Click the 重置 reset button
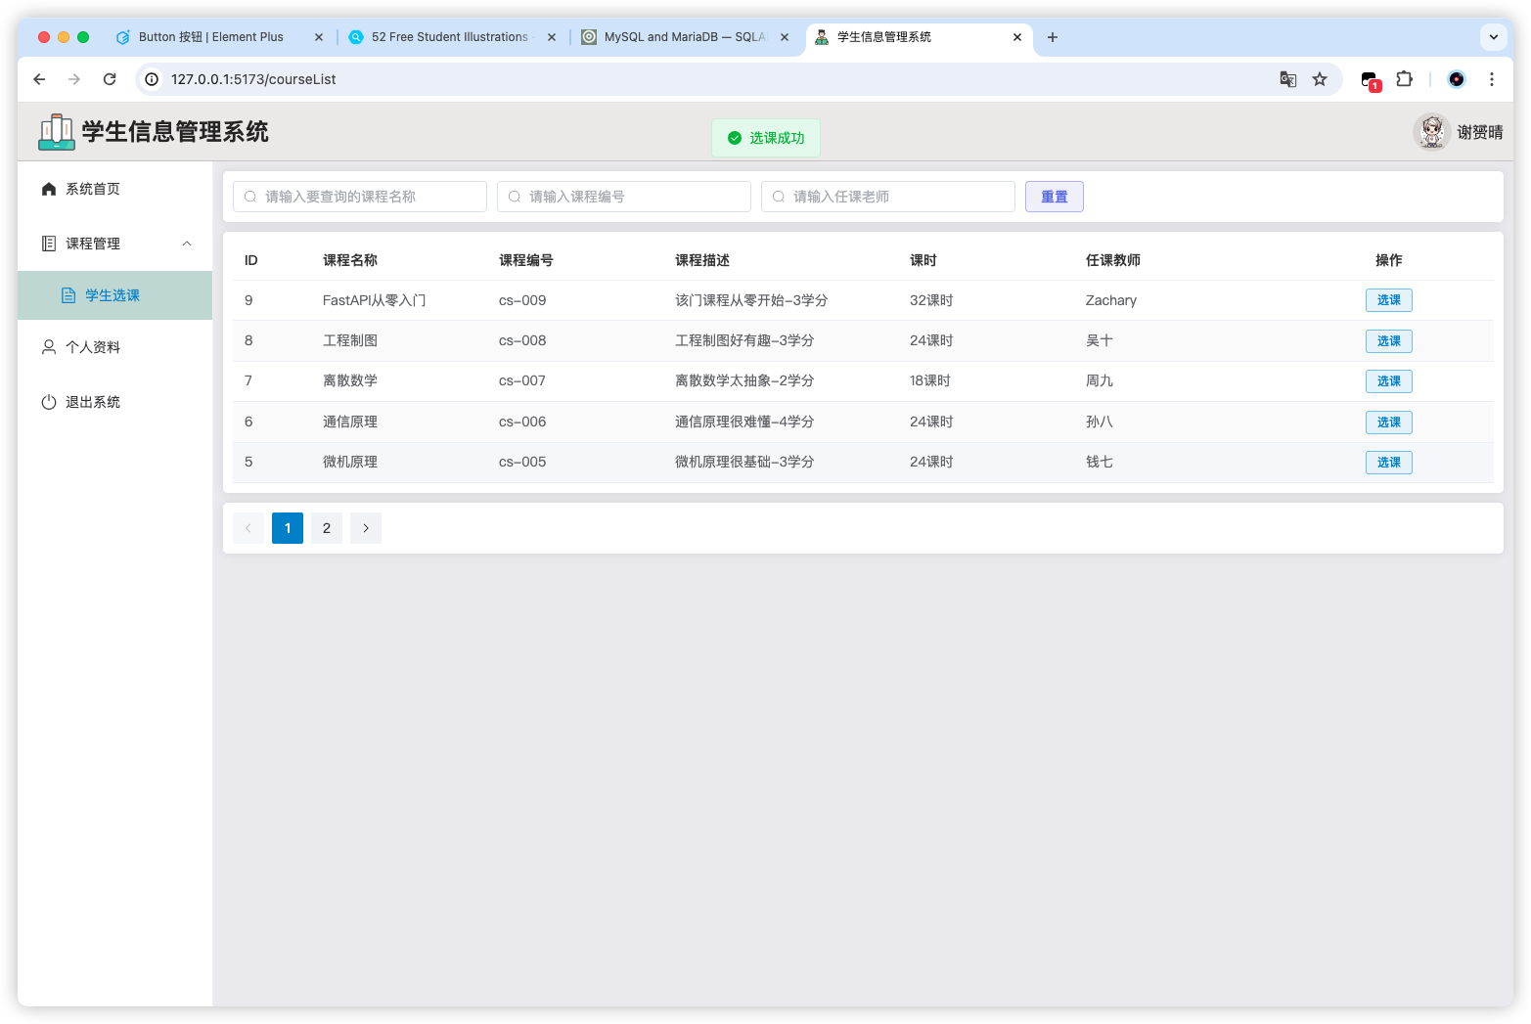 click(1055, 197)
